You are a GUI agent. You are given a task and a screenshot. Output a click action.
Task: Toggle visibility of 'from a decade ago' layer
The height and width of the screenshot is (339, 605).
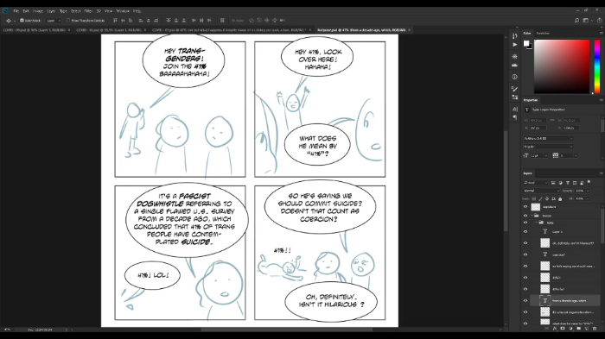pos(525,300)
